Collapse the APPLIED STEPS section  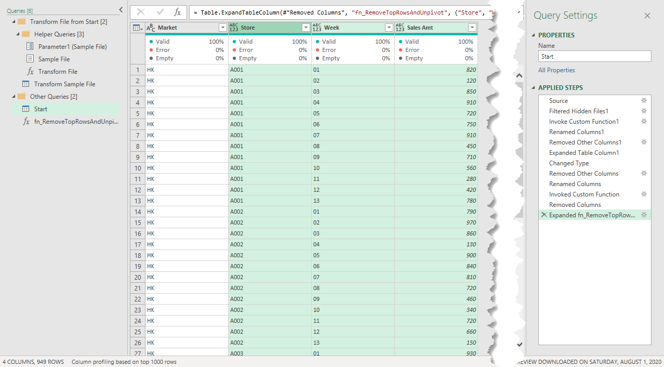(x=533, y=88)
